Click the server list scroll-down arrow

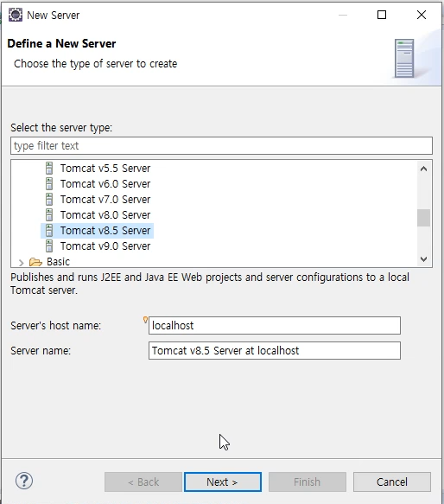tap(424, 259)
